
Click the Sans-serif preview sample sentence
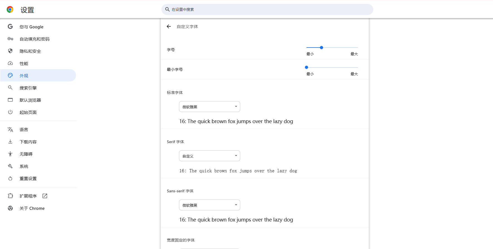236,220
